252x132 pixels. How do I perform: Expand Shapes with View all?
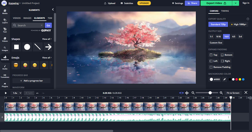tap(47, 39)
